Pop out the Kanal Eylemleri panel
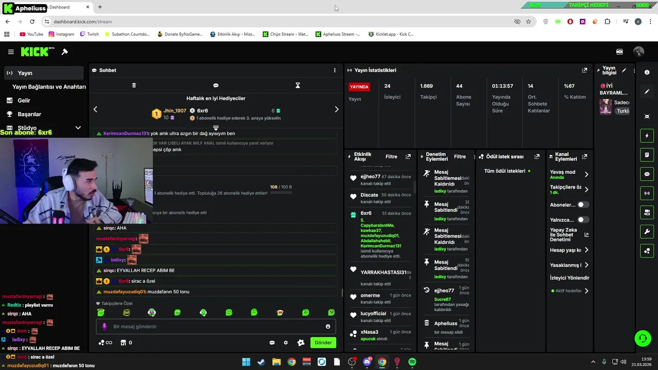The height and width of the screenshot is (370, 658). point(584,157)
